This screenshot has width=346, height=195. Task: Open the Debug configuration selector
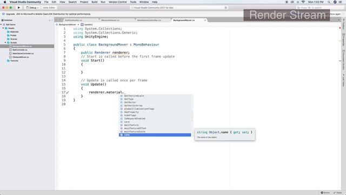(x=32, y=8)
